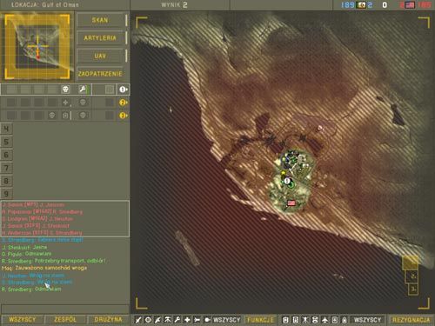Toggle the last asset filter icon
The image size is (435, 326).
point(345,320)
